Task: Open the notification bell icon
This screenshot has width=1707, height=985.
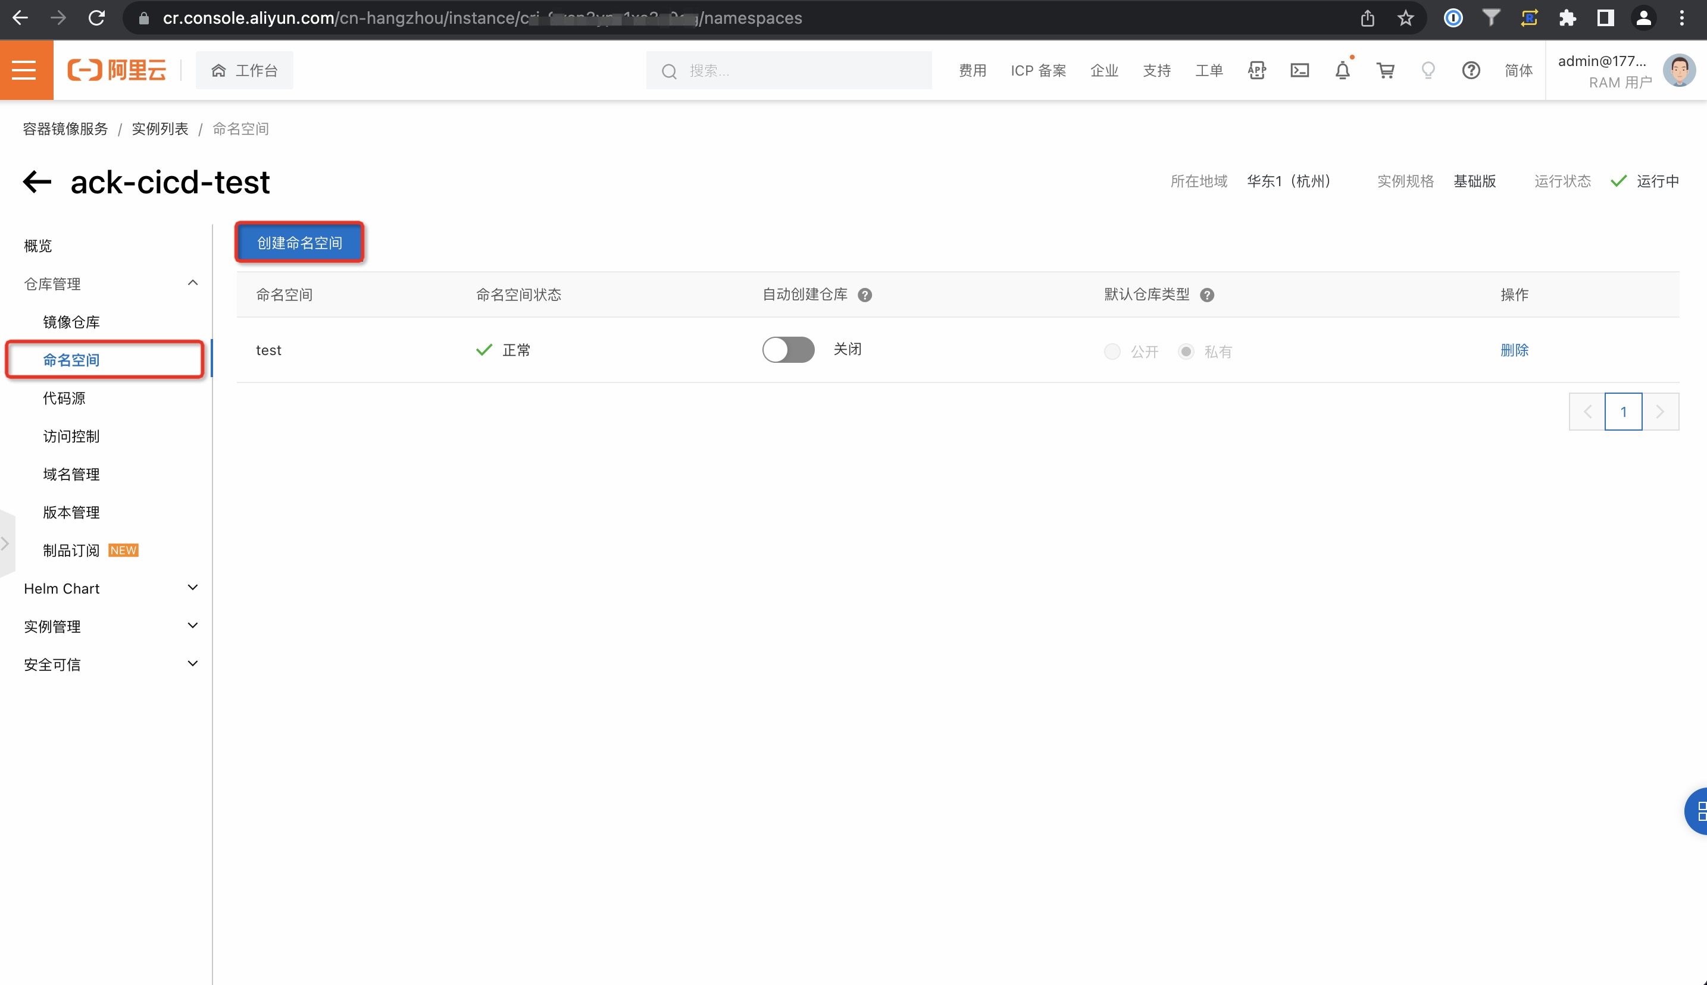Action: click(1342, 70)
